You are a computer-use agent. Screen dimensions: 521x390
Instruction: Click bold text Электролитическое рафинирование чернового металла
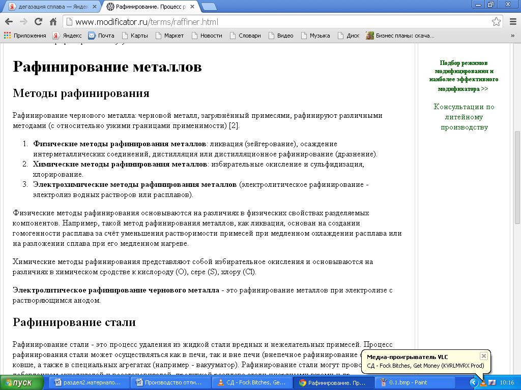(116, 290)
